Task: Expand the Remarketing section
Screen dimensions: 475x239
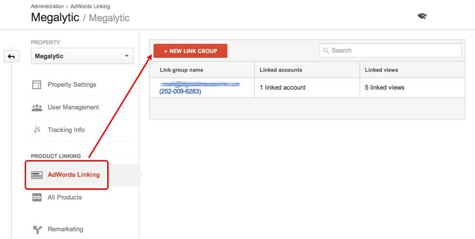Action: tap(65, 229)
